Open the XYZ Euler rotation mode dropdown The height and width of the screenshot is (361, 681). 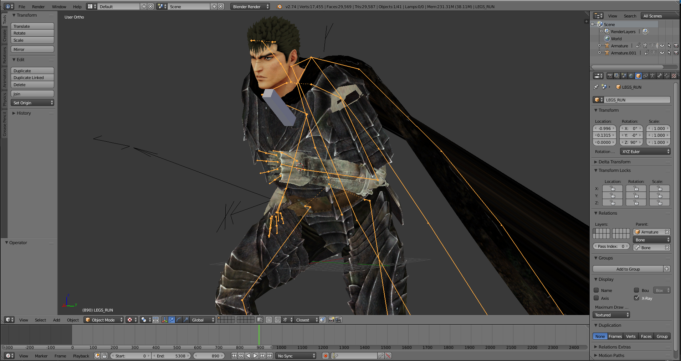[645, 152]
